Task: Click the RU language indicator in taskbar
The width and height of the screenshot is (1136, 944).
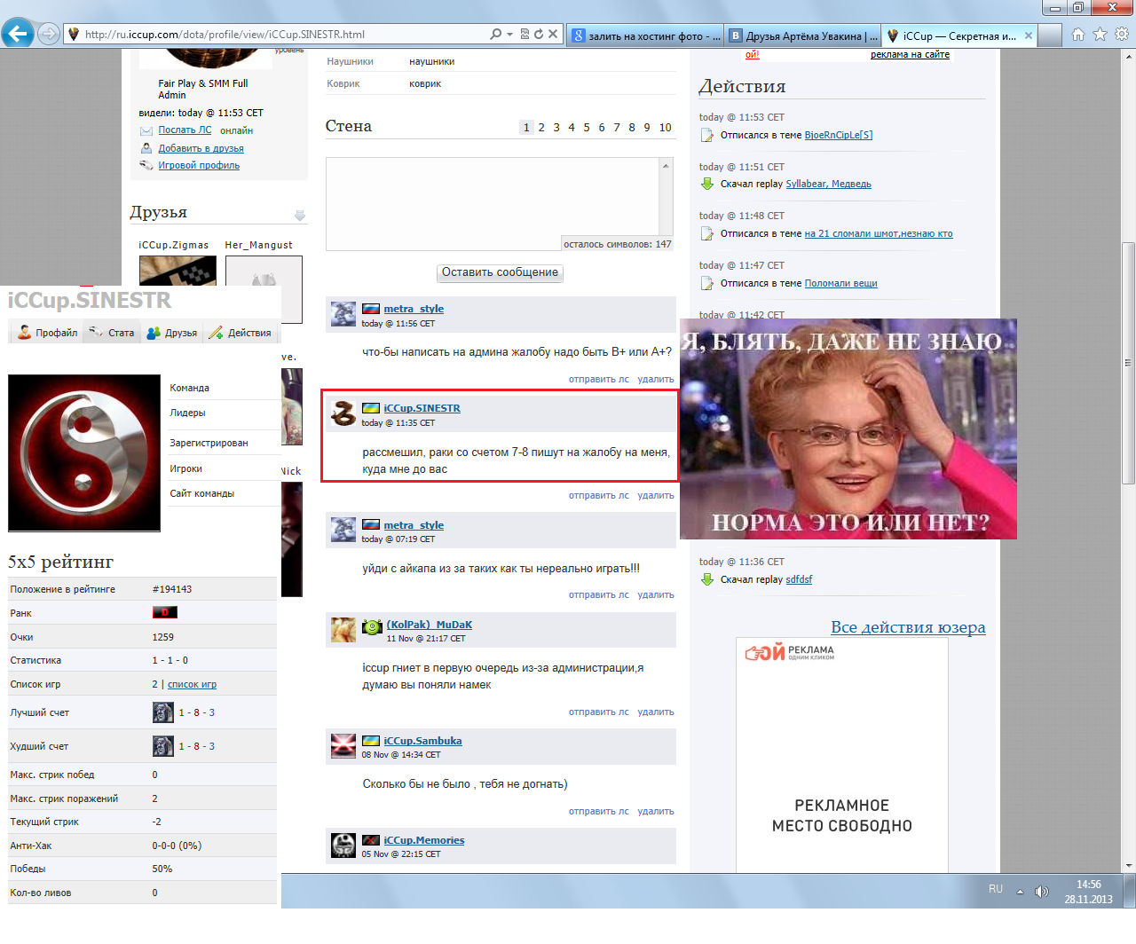Action: (x=996, y=889)
